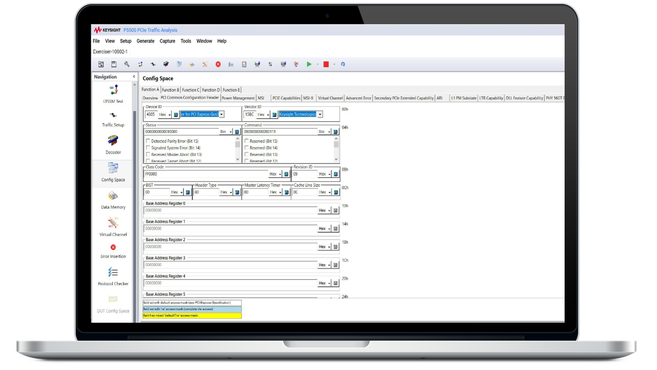657x370 pixels.
Task: Check Received Master Abort (Bit 13)
Action: (x=148, y=155)
